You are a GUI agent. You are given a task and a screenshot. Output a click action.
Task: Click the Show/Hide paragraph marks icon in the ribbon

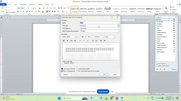point(68,8)
